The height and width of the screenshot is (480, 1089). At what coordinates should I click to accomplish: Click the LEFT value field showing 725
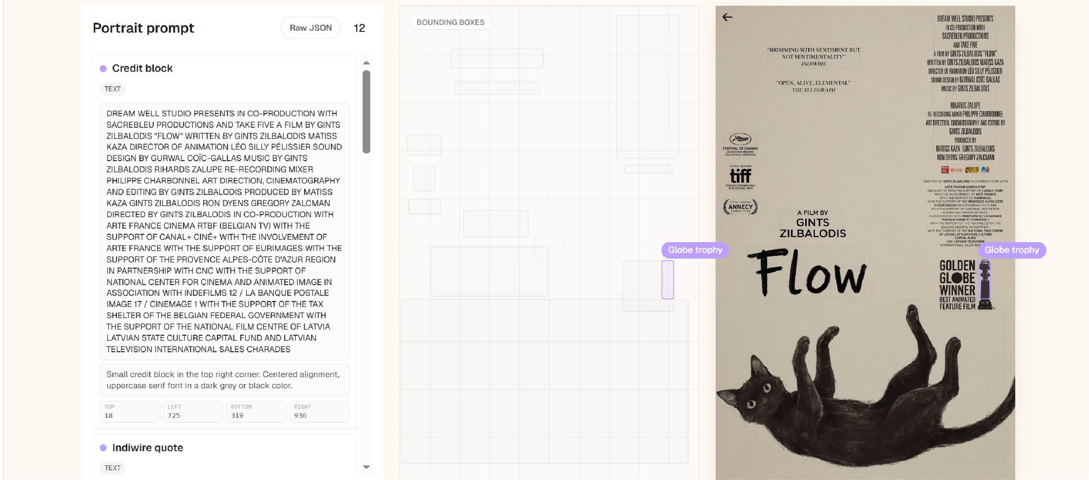(193, 412)
